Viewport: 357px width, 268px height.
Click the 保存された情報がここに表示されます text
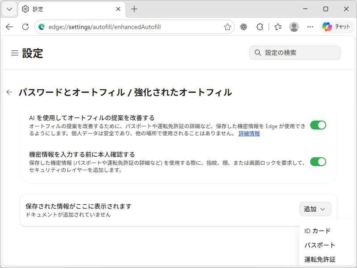click(x=79, y=206)
